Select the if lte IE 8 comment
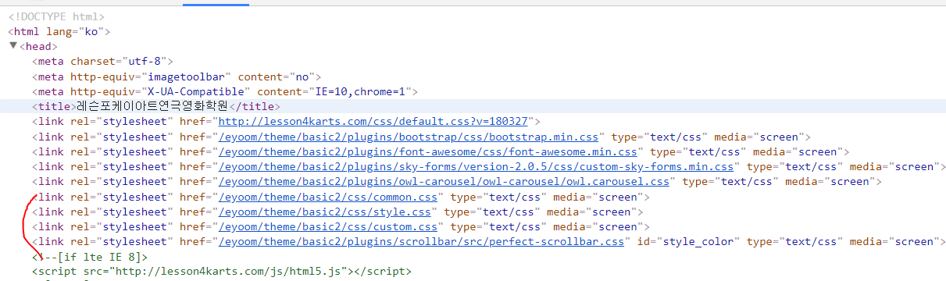The height and width of the screenshot is (281, 946). click(90, 257)
